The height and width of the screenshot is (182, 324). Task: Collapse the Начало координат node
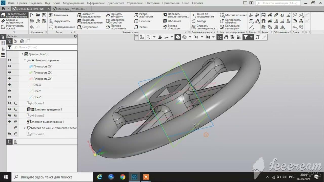click(25, 60)
